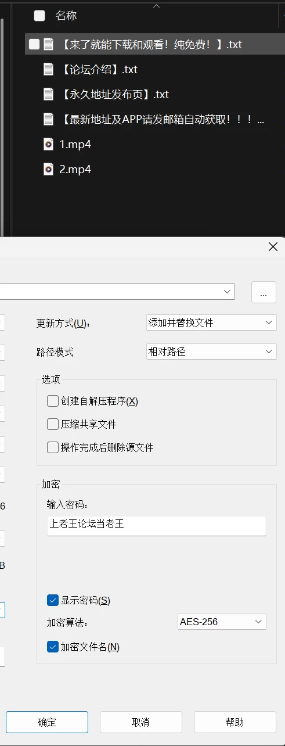Click the password field containing 上老王论坛当老王
This screenshot has width=285, height=746.
coord(157,525)
